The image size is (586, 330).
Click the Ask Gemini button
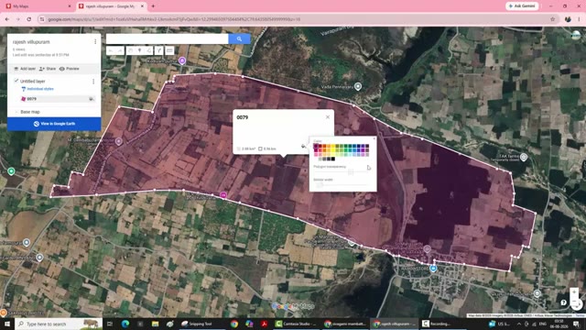point(522,6)
